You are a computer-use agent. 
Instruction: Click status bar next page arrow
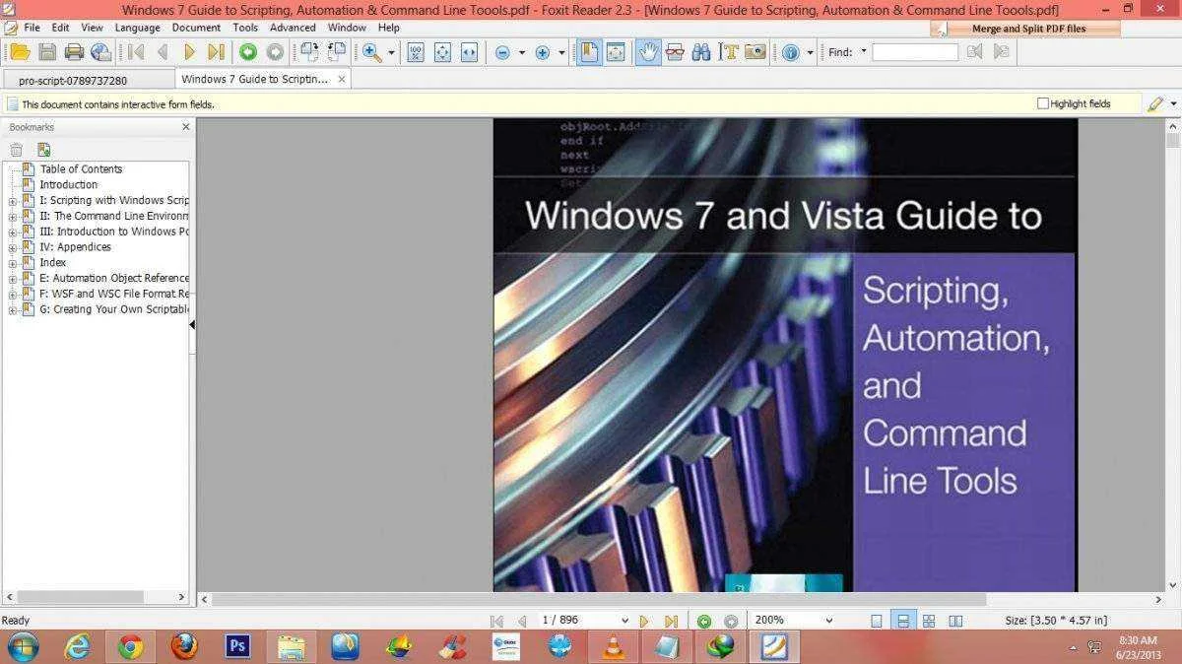(x=644, y=621)
